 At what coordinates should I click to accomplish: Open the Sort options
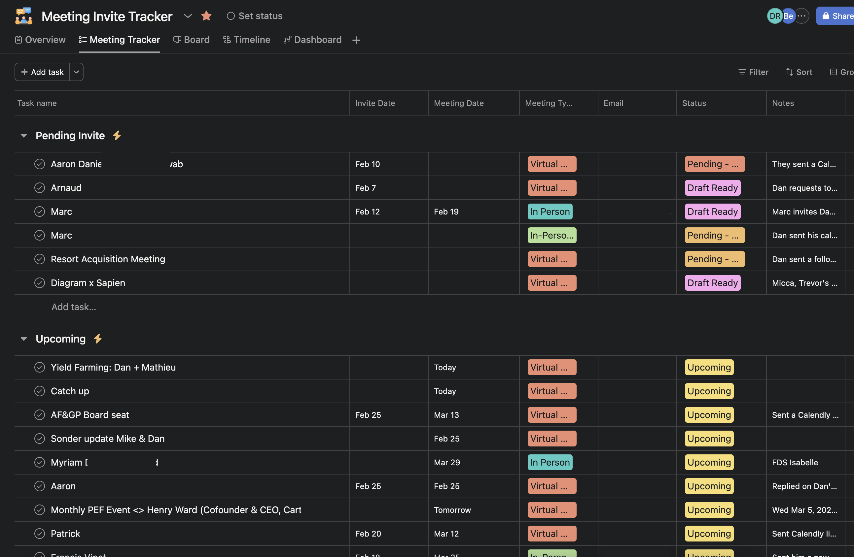[x=799, y=72]
